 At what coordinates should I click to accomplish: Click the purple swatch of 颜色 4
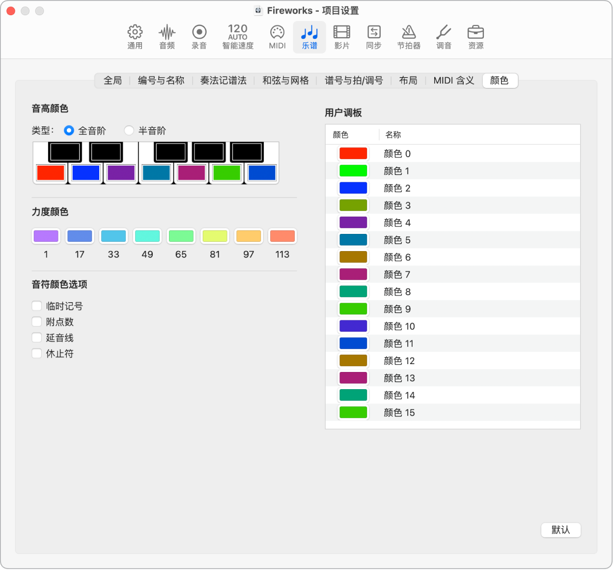point(353,222)
